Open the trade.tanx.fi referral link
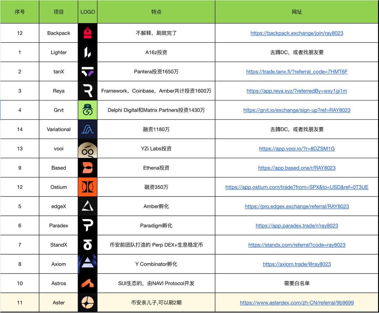 tap(297, 72)
